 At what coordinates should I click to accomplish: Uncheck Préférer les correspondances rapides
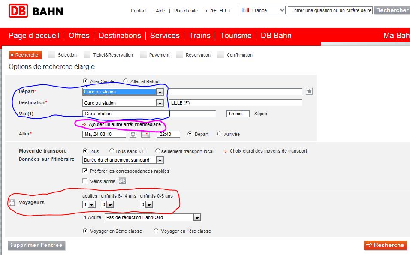pos(85,171)
